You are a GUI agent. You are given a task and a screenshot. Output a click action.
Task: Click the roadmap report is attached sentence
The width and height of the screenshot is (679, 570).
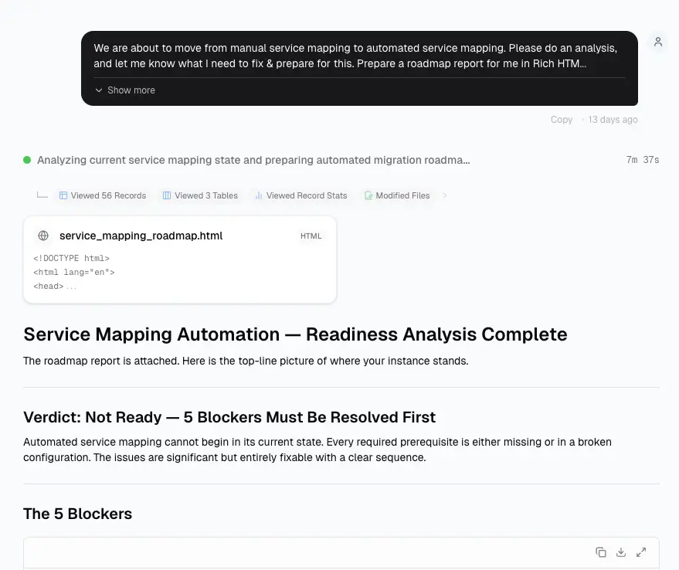(x=246, y=361)
